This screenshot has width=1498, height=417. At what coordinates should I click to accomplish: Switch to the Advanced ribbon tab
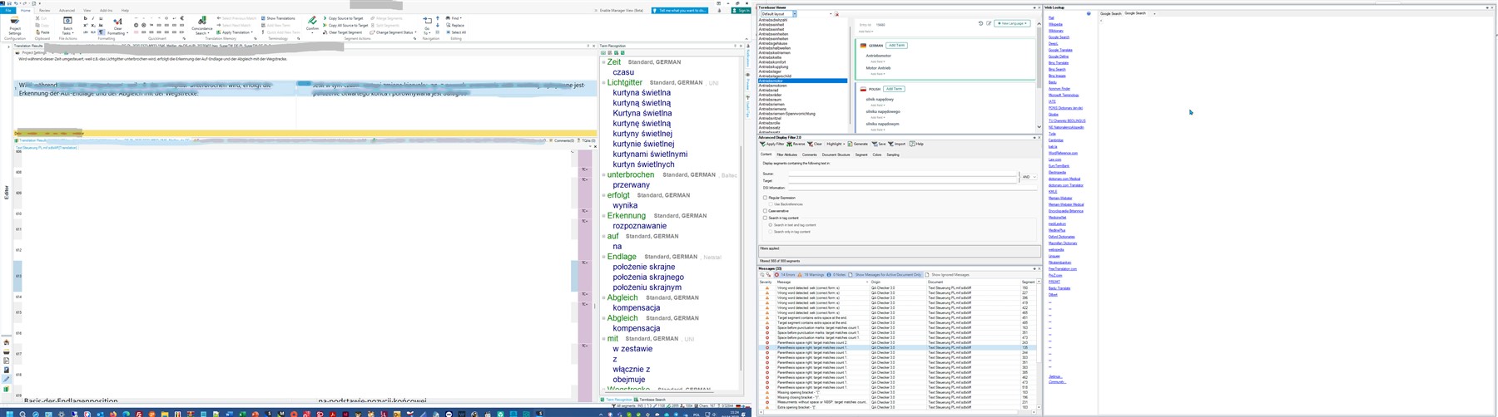67,11
